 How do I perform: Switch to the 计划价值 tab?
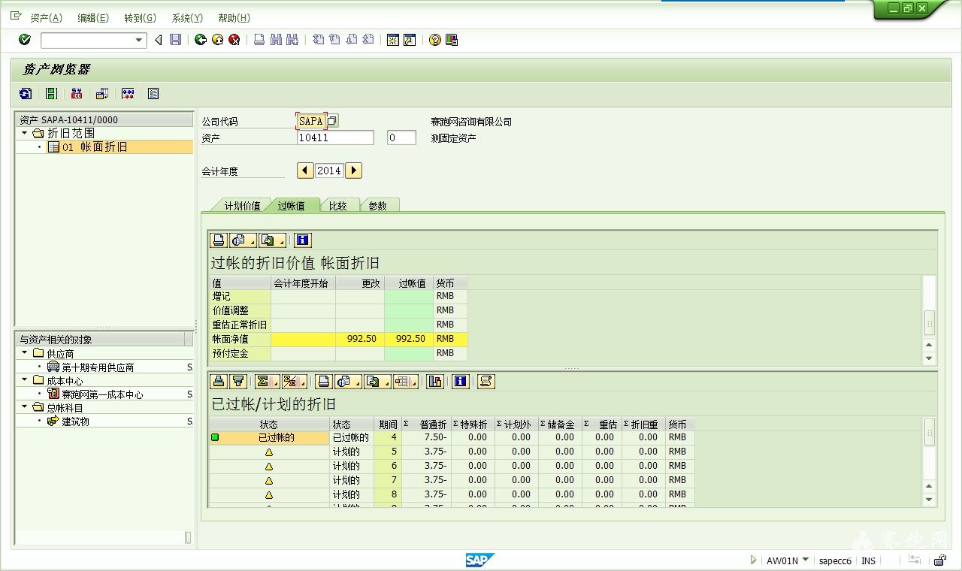pos(242,205)
